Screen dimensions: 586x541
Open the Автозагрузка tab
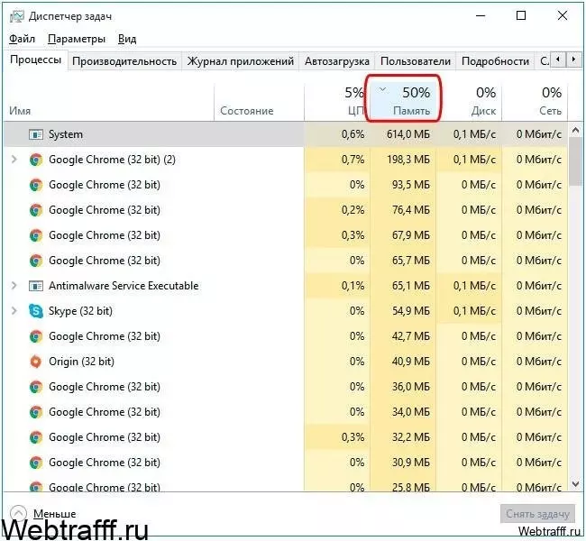(x=337, y=61)
